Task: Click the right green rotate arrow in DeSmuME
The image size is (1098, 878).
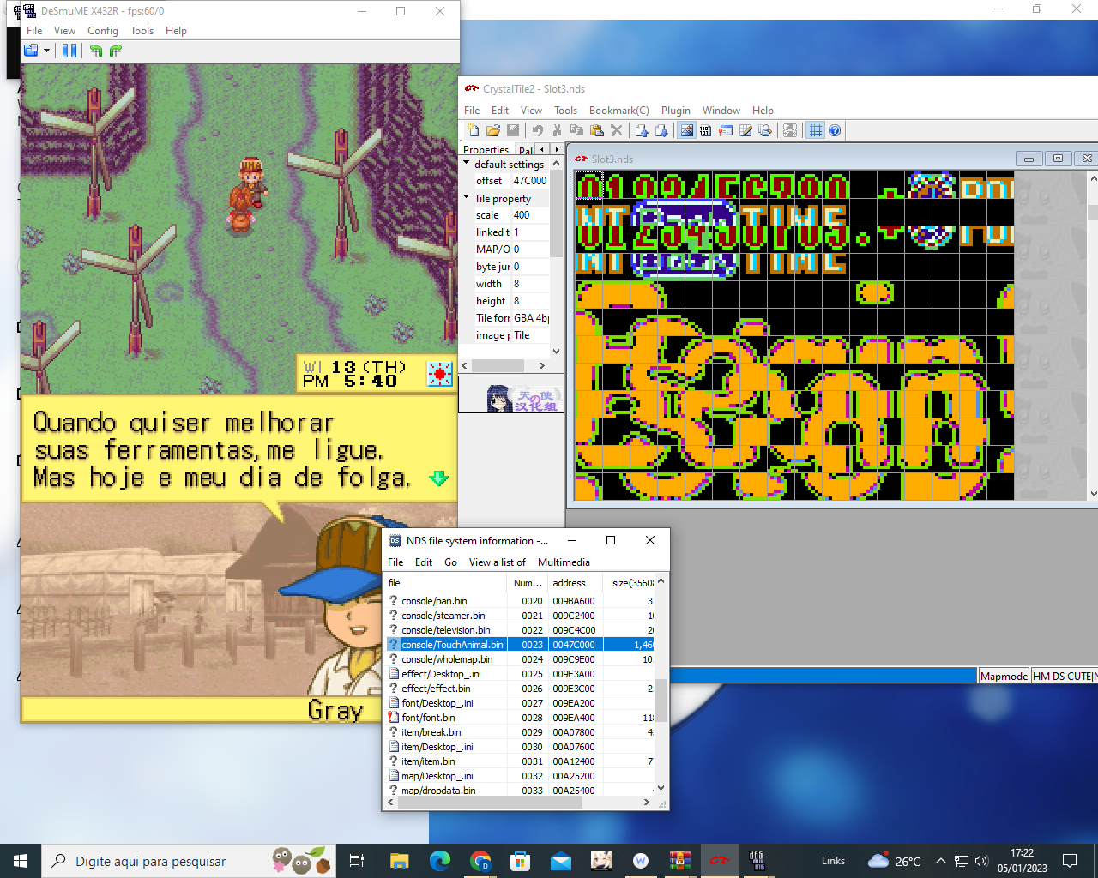Action: tap(116, 51)
